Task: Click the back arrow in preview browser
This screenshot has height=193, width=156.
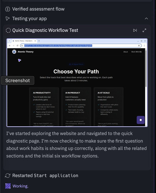Action: 10,46
